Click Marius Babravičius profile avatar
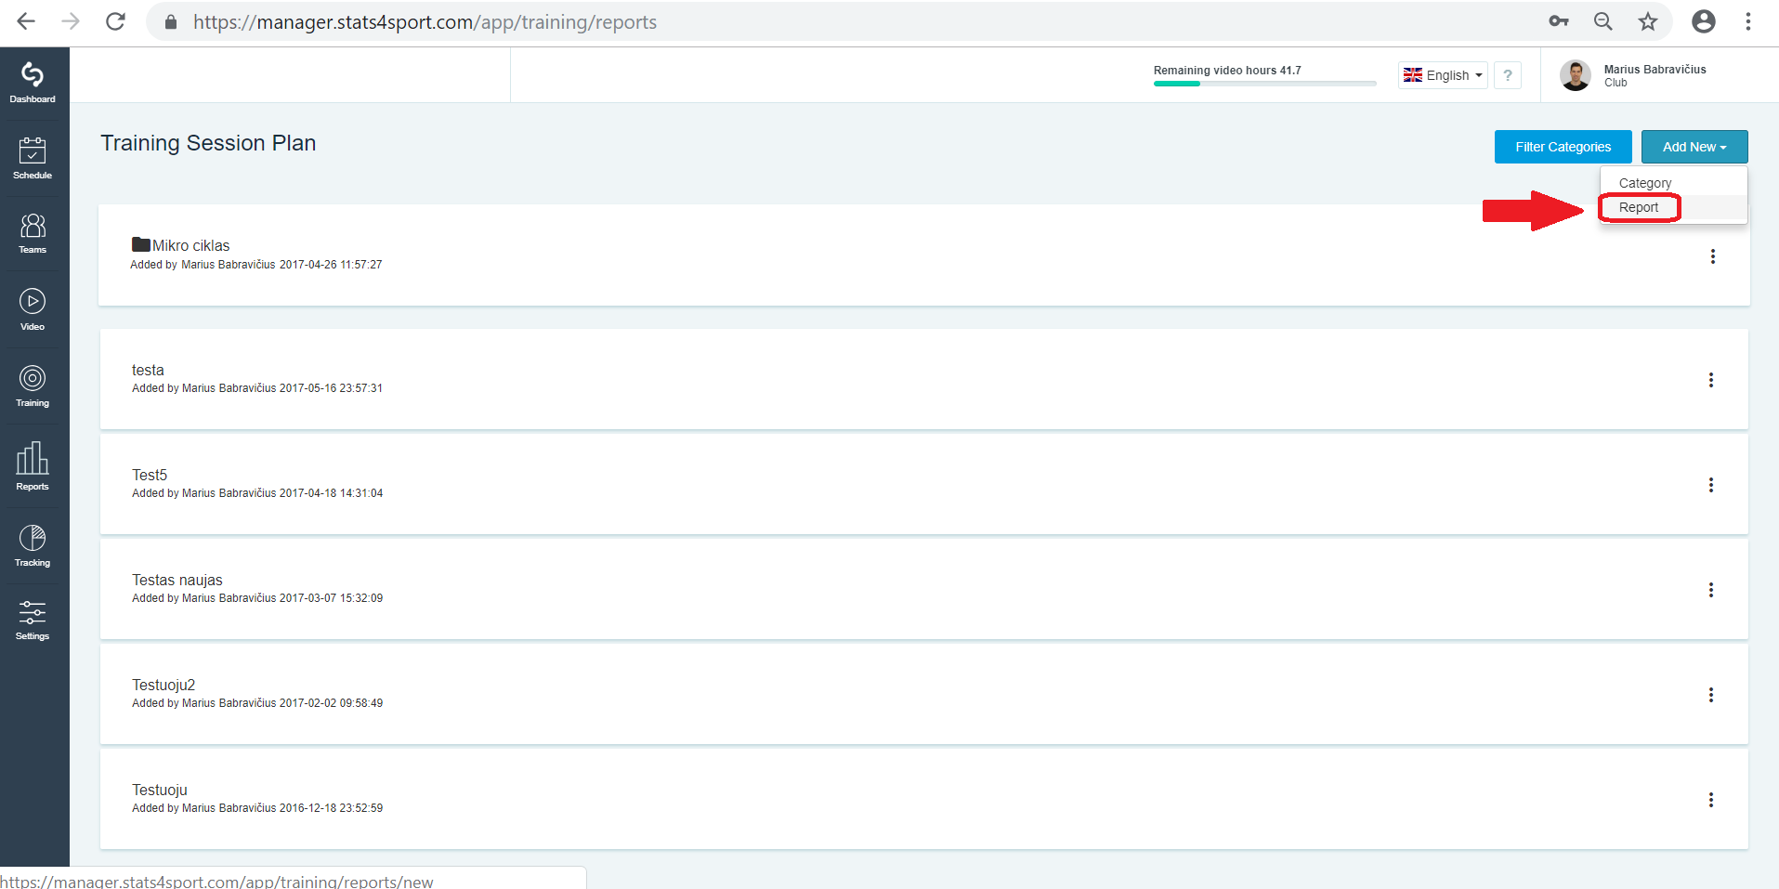The image size is (1779, 889). pos(1576,75)
